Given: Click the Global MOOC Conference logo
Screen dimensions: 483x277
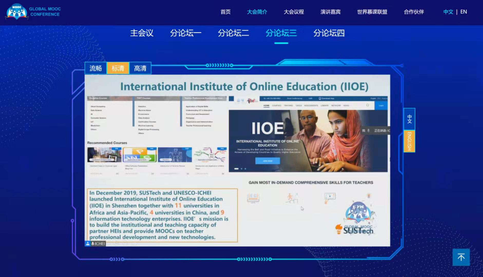Looking at the screenshot, I should 33,12.
